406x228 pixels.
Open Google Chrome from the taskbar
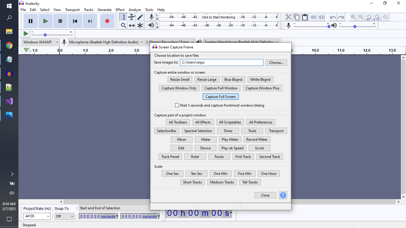(9, 45)
